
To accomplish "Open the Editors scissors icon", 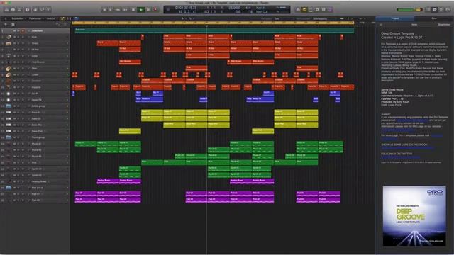I will tap(48, 10).
